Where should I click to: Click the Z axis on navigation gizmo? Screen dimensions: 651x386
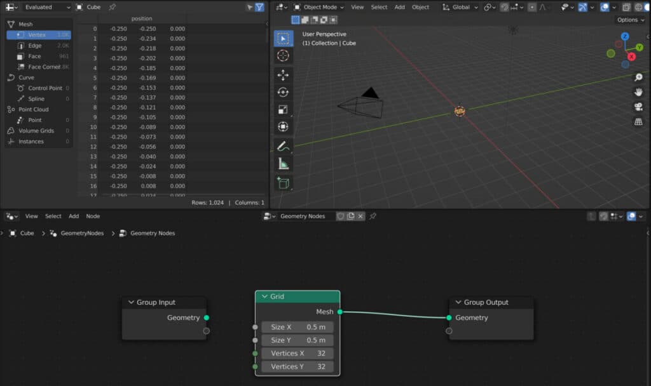(x=624, y=36)
